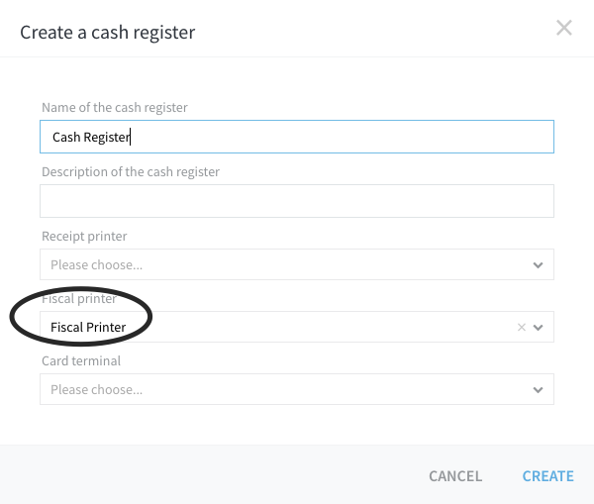
Task: Click the gray dialog footer bar
Action: (297, 474)
